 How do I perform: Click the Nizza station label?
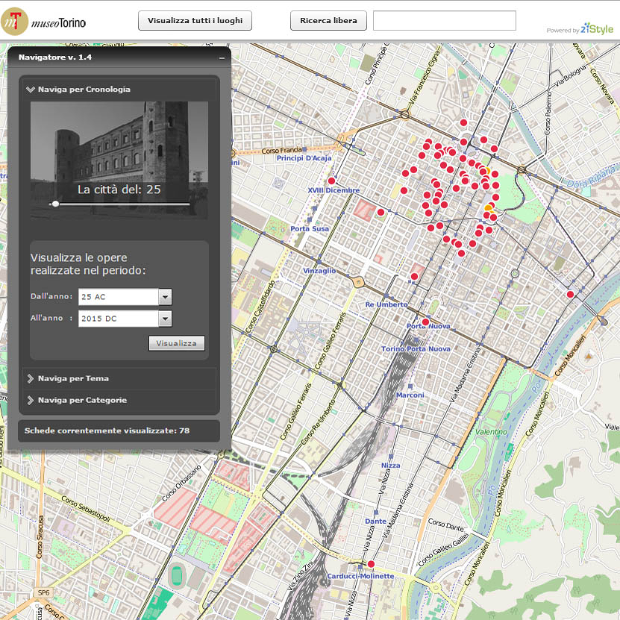coord(391,466)
